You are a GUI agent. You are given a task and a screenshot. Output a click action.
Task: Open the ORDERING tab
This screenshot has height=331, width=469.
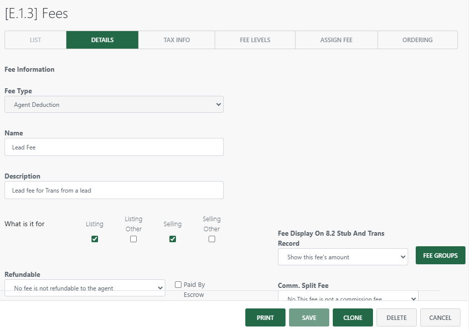[417, 40]
